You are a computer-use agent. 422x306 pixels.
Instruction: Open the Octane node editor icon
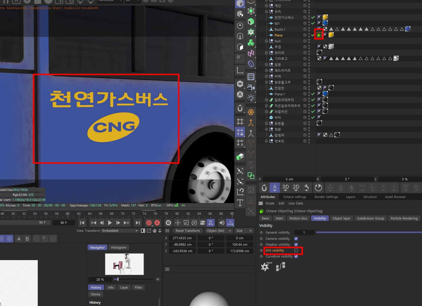(x=280, y=266)
